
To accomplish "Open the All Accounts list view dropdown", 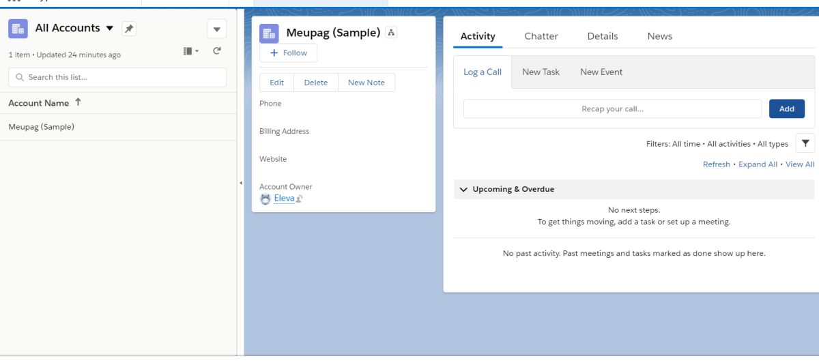I will pos(109,28).
